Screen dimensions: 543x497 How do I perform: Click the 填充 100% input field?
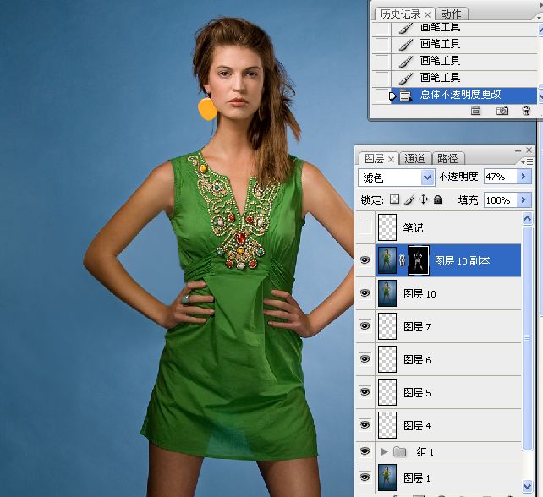coord(500,200)
